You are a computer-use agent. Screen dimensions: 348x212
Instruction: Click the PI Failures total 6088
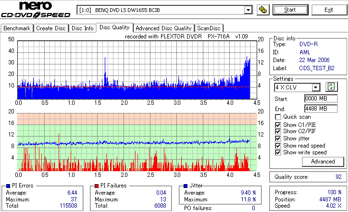pyautogui.click(x=160, y=206)
